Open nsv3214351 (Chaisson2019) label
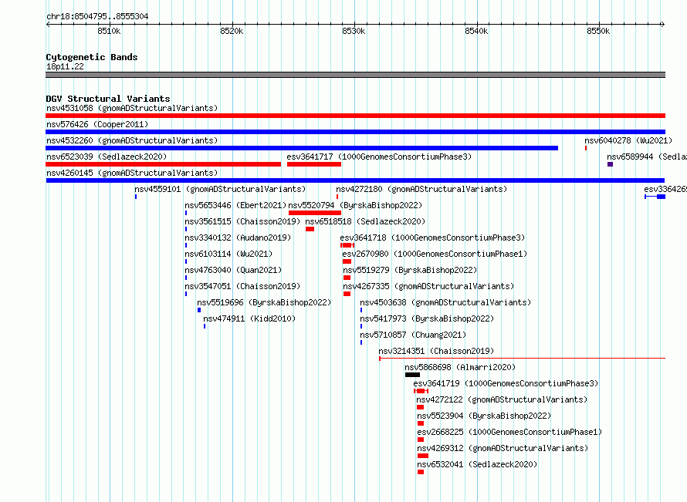This screenshot has width=687, height=502. (x=436, y=351)
